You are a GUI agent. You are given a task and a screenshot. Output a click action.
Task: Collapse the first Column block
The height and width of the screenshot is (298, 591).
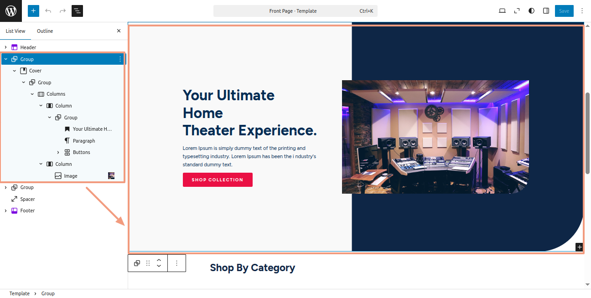tap(41, 106)
